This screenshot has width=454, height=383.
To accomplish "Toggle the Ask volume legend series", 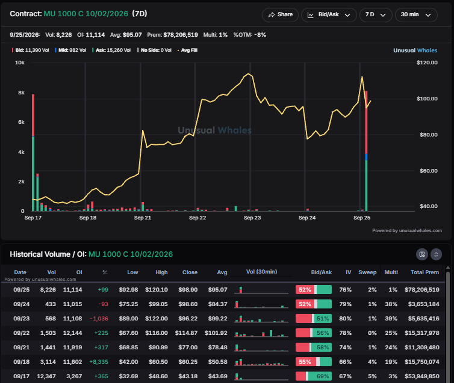I will [111, 50].
